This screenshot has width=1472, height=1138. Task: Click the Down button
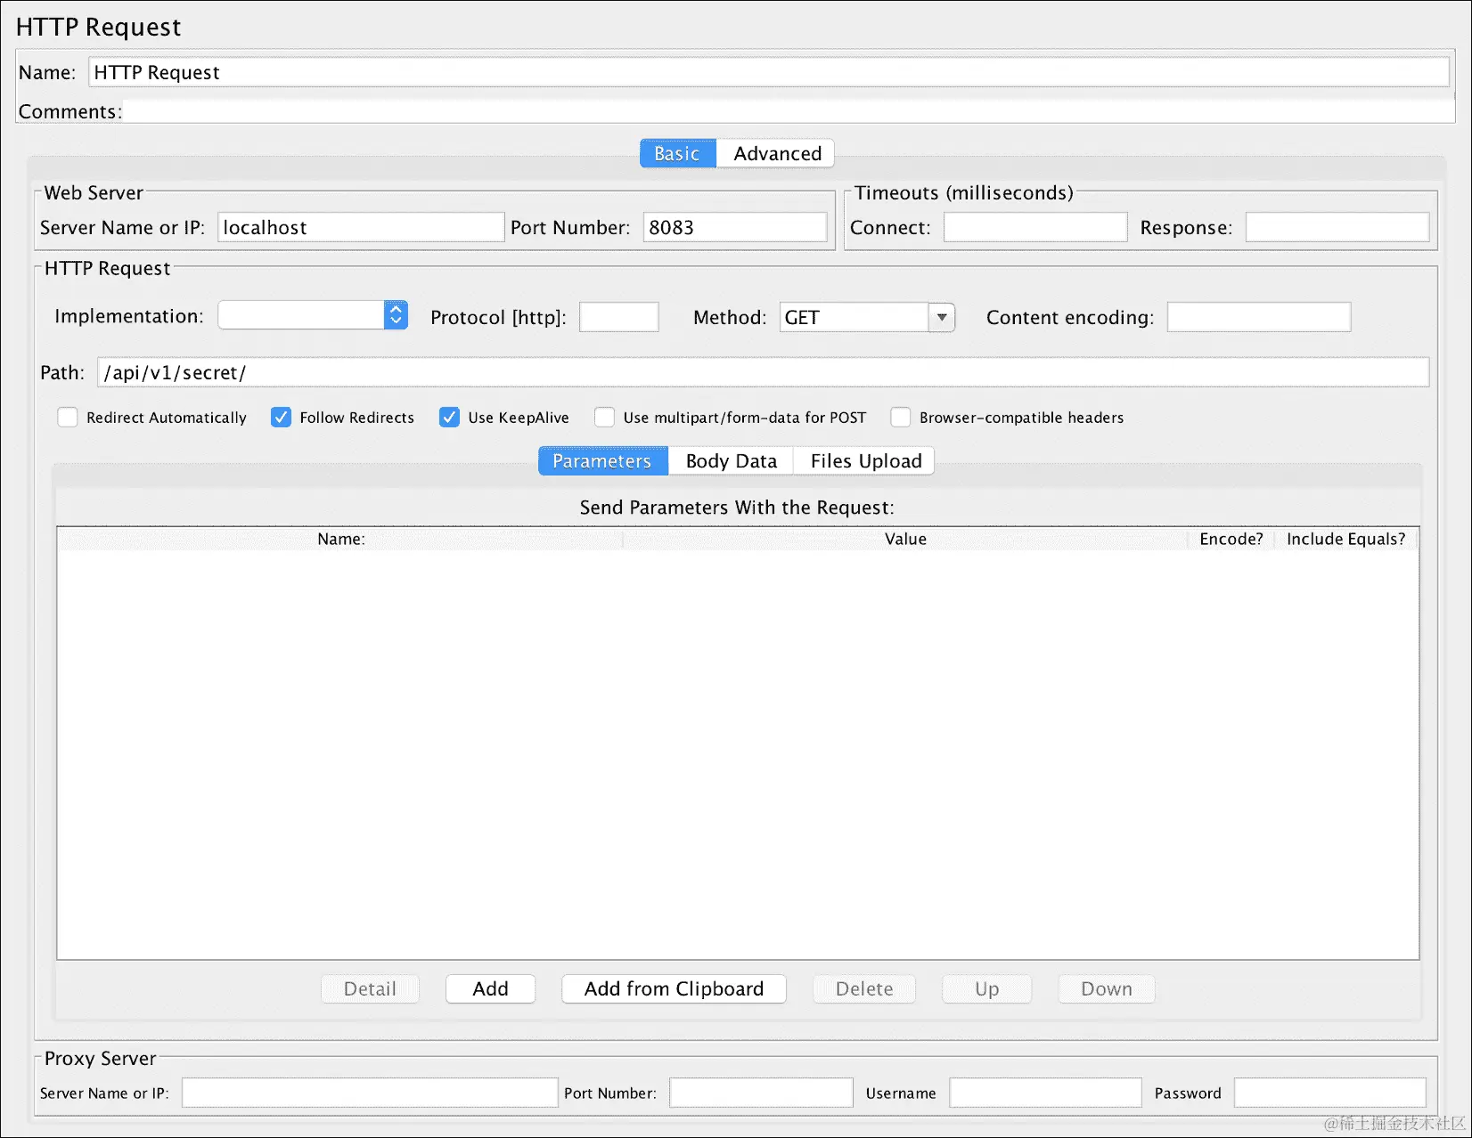[x=1107, y=988]
